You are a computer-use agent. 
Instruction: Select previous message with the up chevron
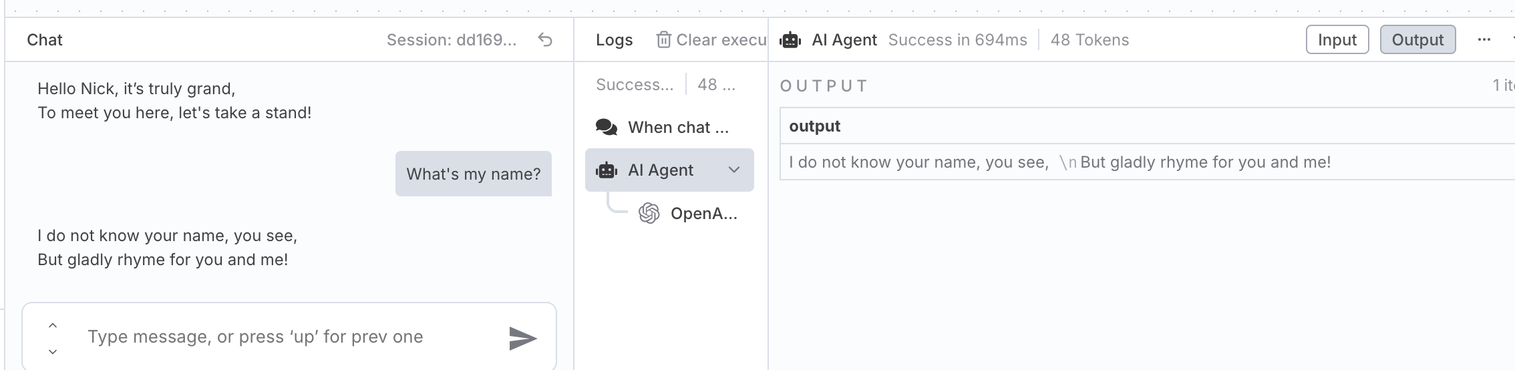click(53, 326)
